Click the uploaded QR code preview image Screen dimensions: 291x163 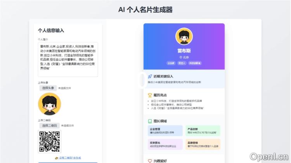pos(49,141)
